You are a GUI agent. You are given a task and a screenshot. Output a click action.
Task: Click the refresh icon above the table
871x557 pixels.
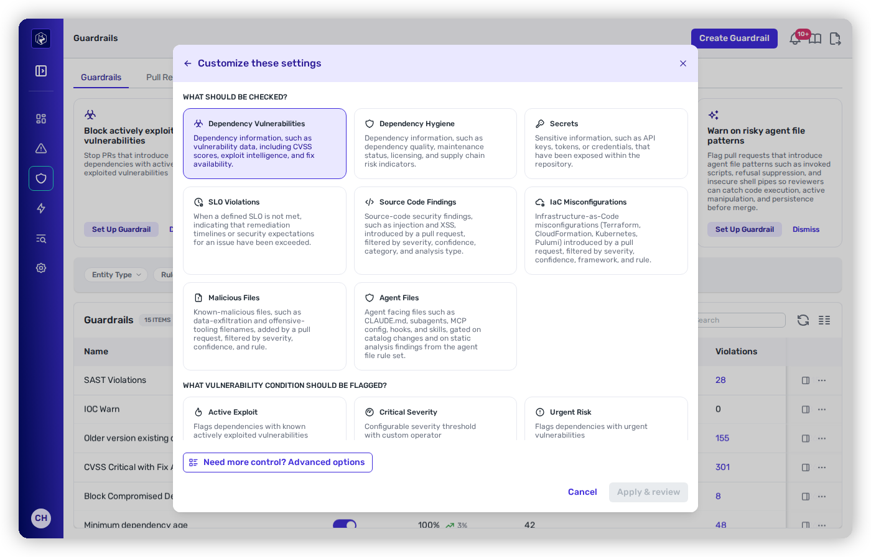tap(803, 320)
